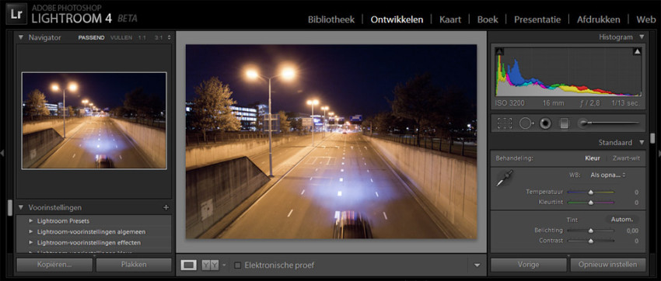Set treatment to Kleur
Image resolution: width=661 pixels, height=281 pixels.
pos(593,158)
